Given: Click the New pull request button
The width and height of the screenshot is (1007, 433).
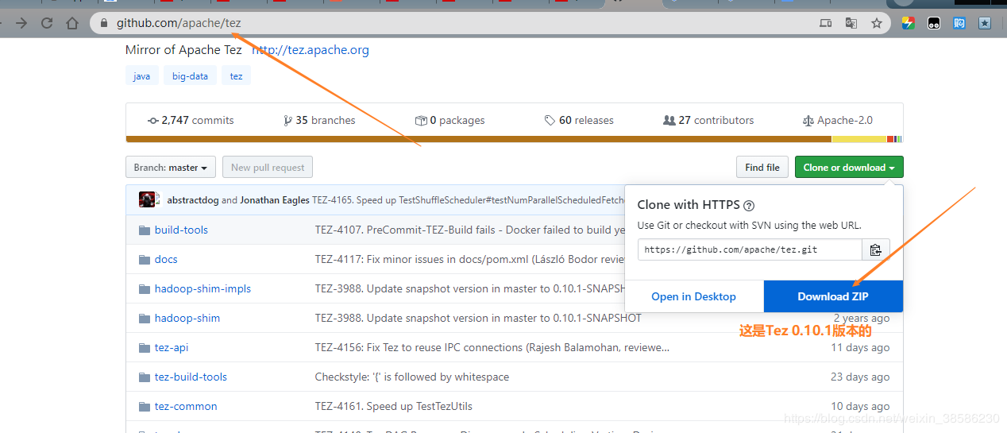Looking at the screenshot, I should (268, 168).
